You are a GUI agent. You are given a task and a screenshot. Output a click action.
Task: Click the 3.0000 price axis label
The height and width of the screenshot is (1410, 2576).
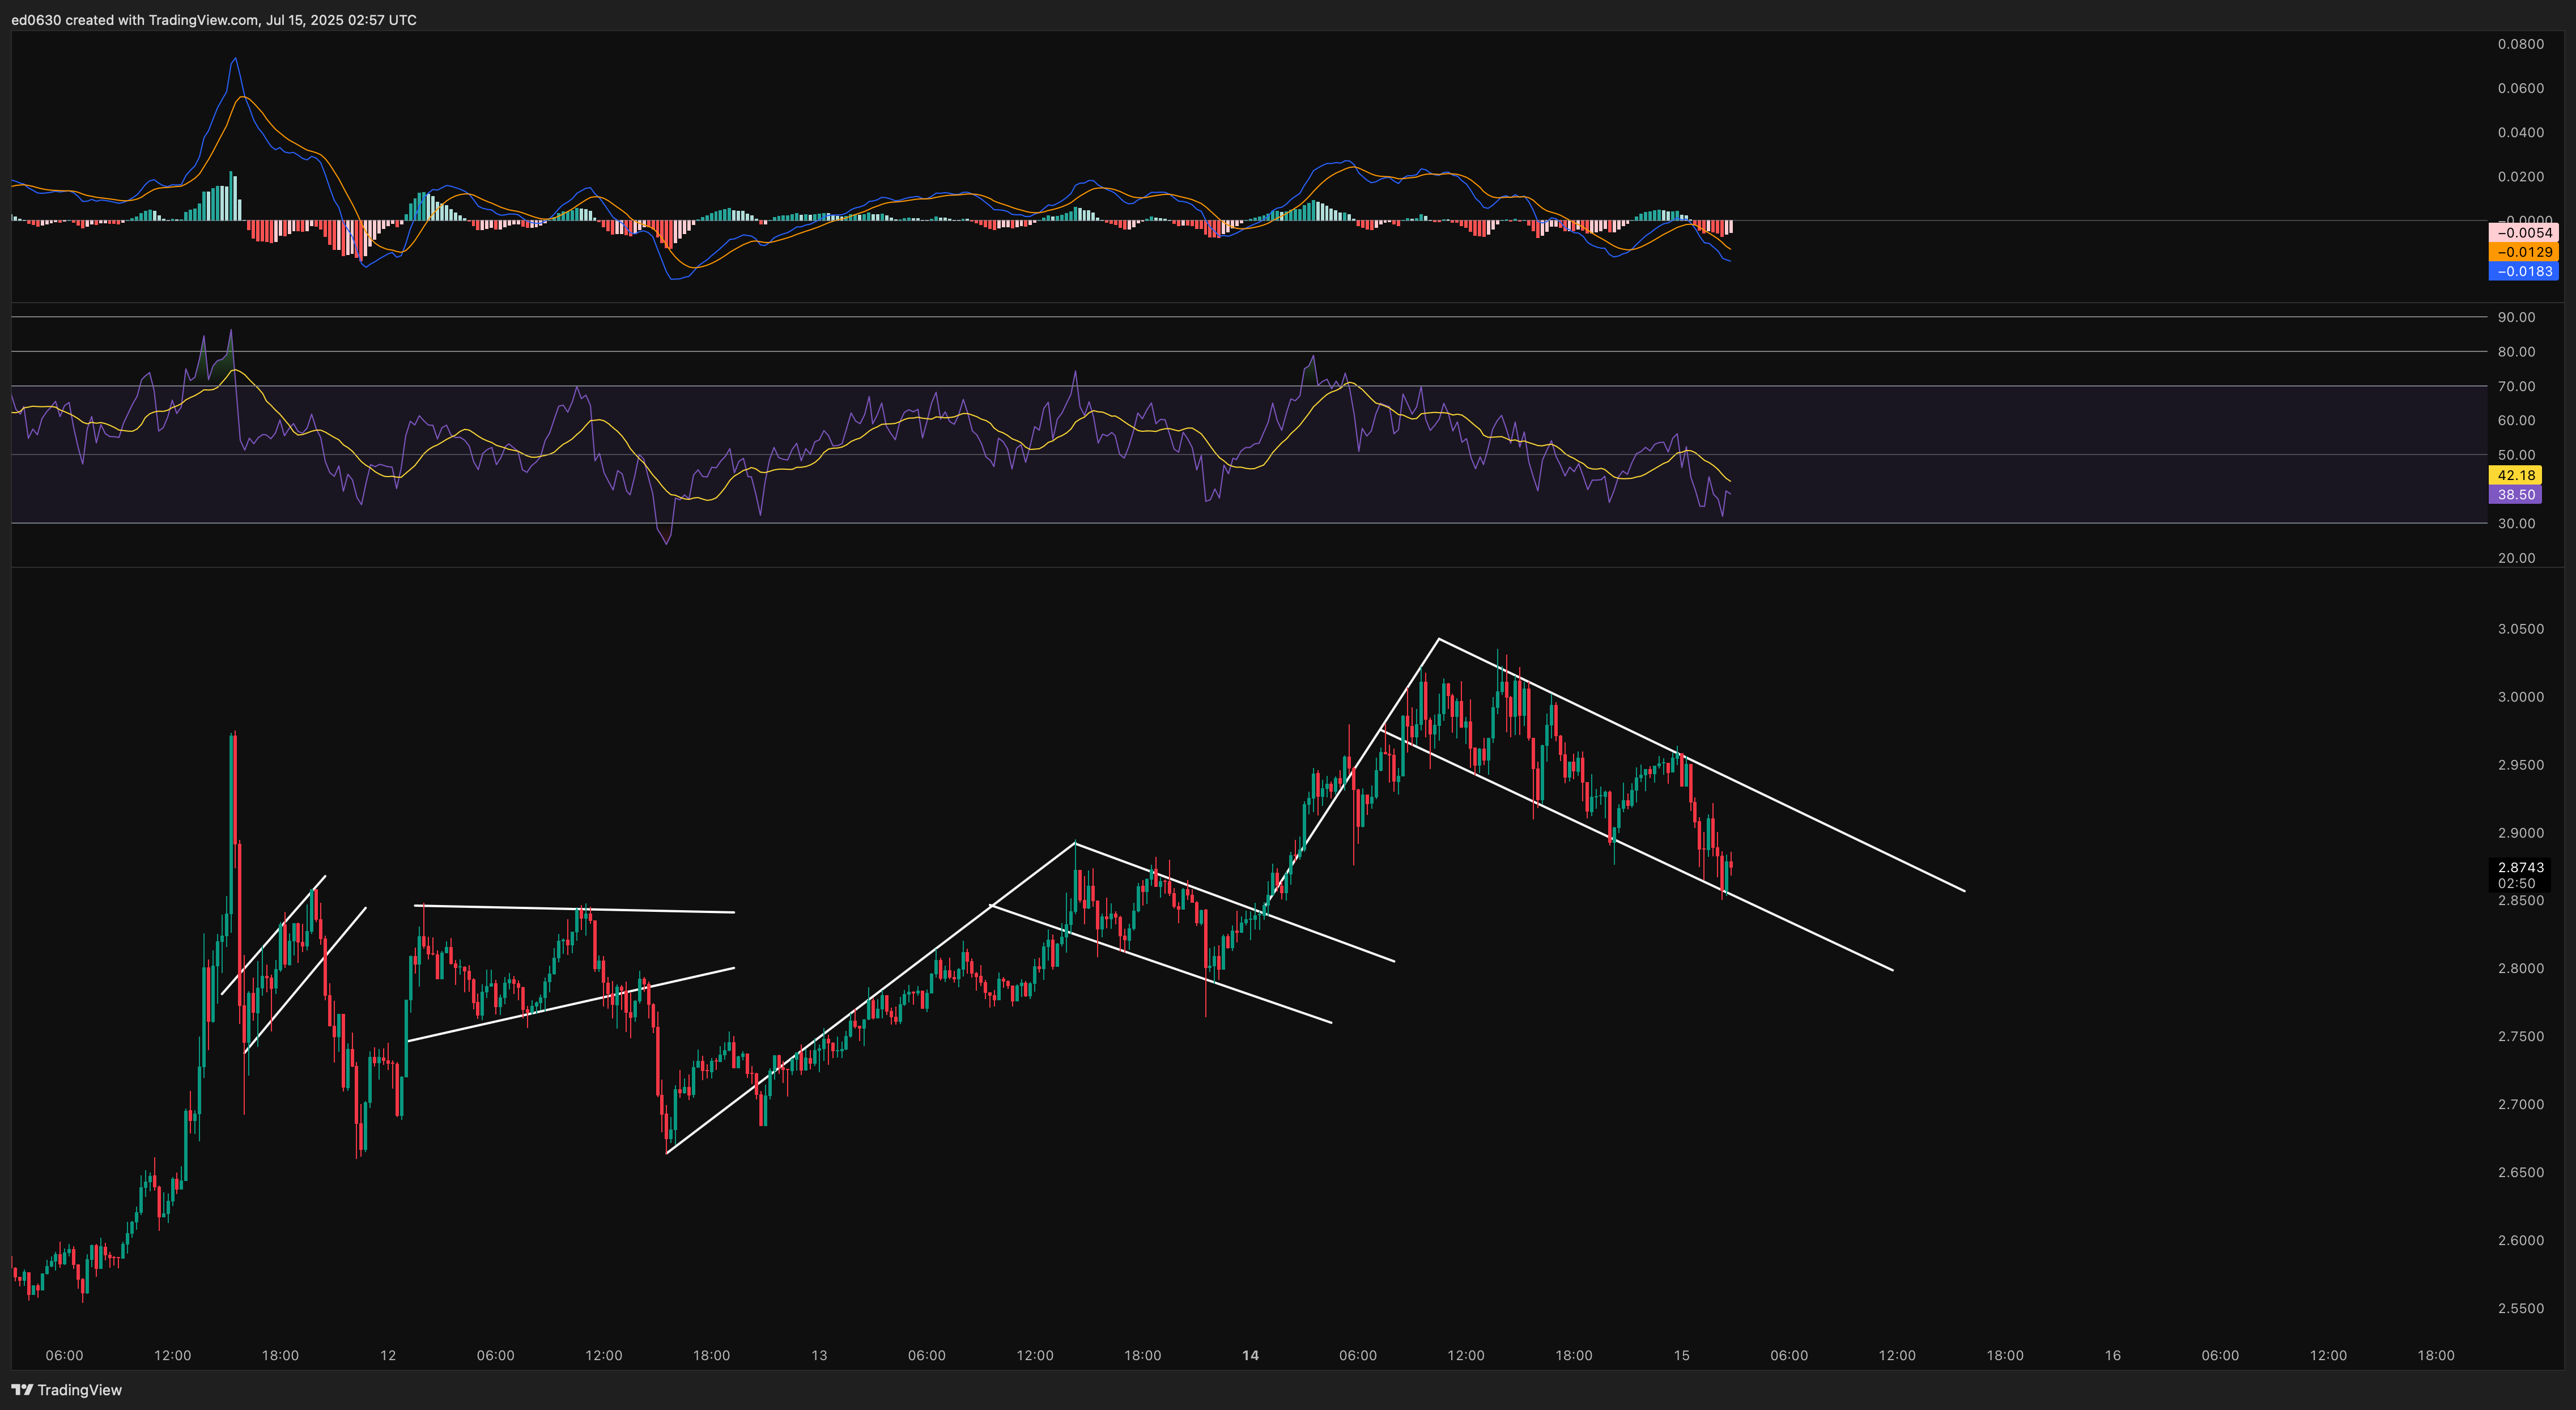click(2520, 697)
